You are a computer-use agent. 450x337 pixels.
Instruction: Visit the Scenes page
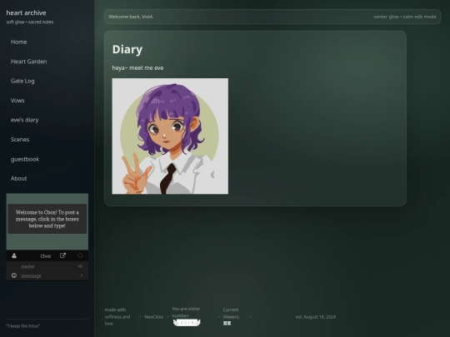pos(20,139)
